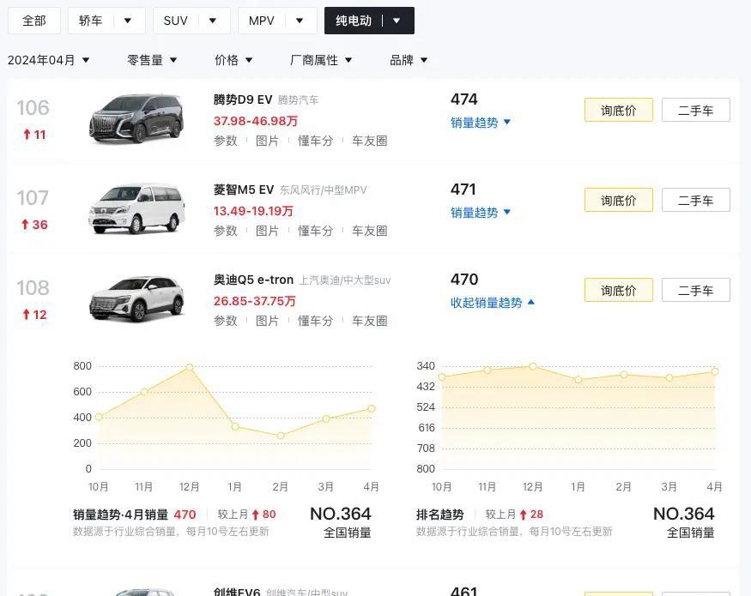Open 车友圈 for 腾势D9 EV
This screenshot has height=596, width=751.
click(370, 141)
